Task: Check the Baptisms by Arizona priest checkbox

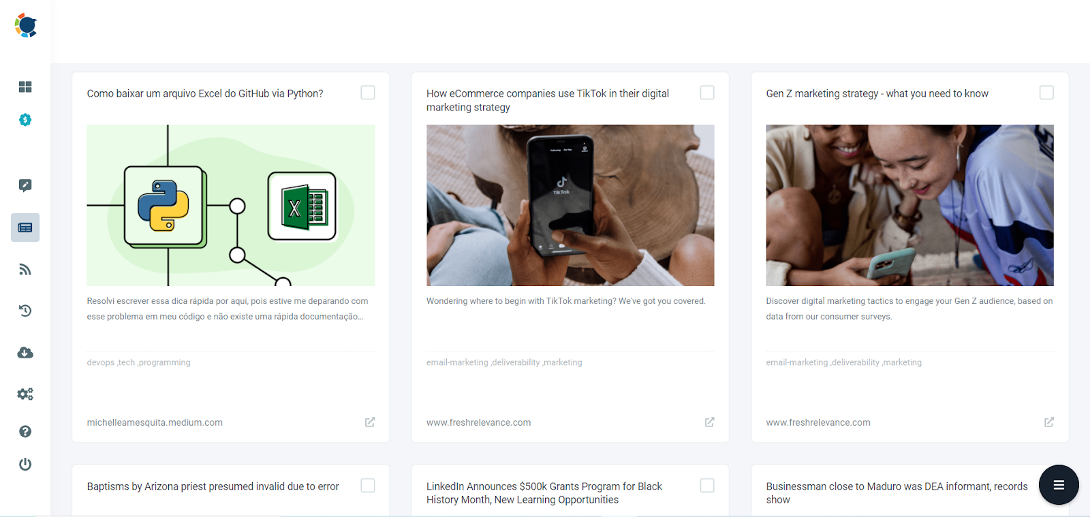Action: point(368,486)
